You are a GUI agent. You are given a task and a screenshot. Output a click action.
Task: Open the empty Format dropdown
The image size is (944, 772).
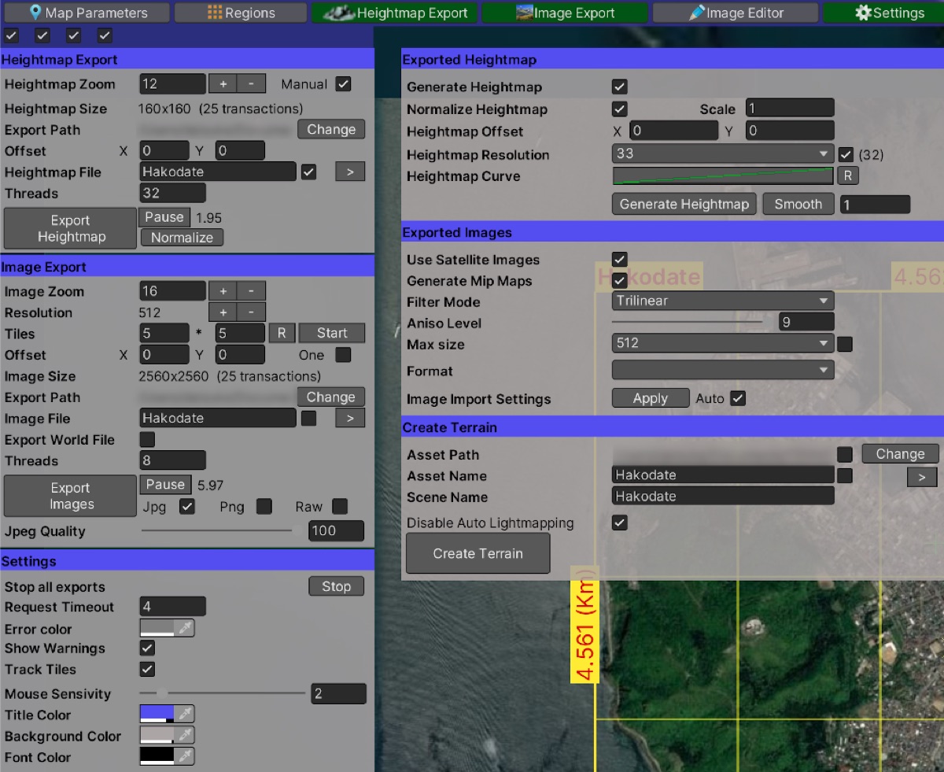coord(722,370)
